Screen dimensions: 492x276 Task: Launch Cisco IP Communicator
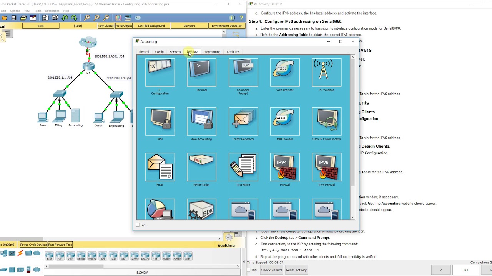tap(326, 122)
